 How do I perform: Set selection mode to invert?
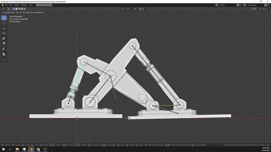point(22,9)
